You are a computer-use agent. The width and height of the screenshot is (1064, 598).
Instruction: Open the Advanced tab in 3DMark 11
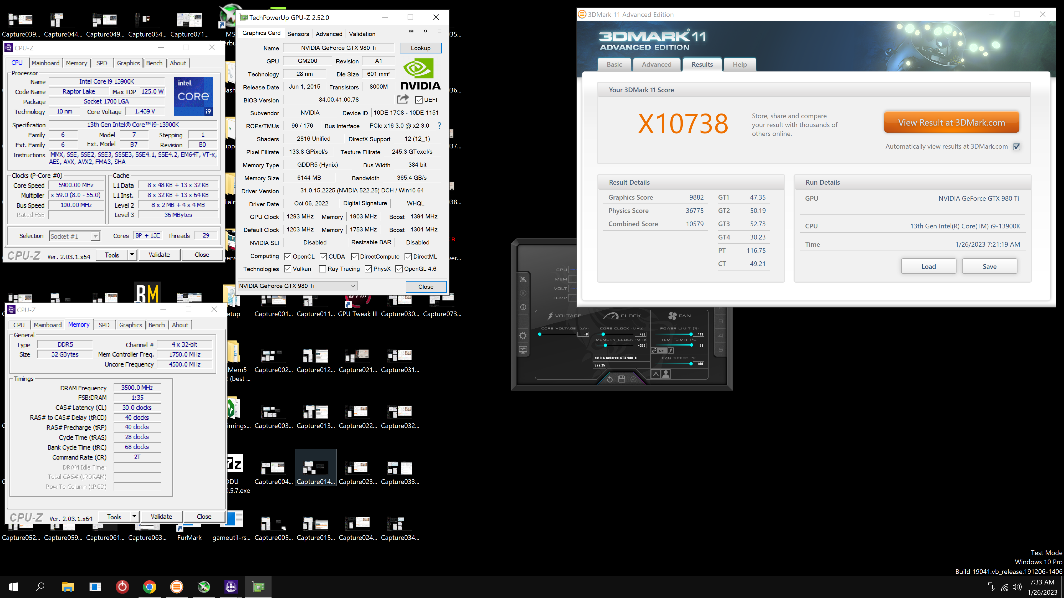point(656,65)
